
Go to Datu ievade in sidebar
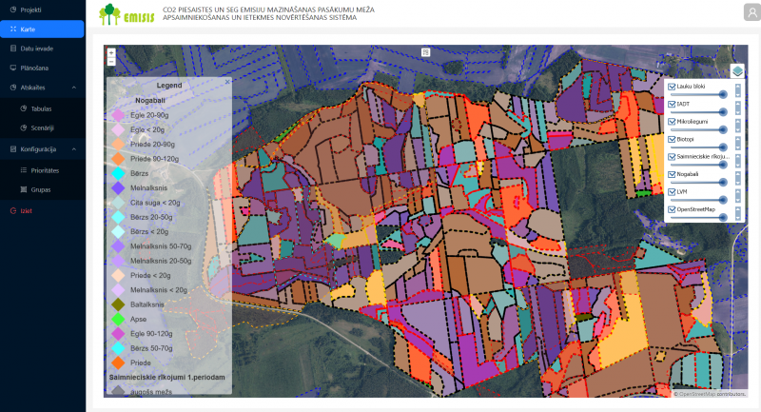(x=38, y=47)
